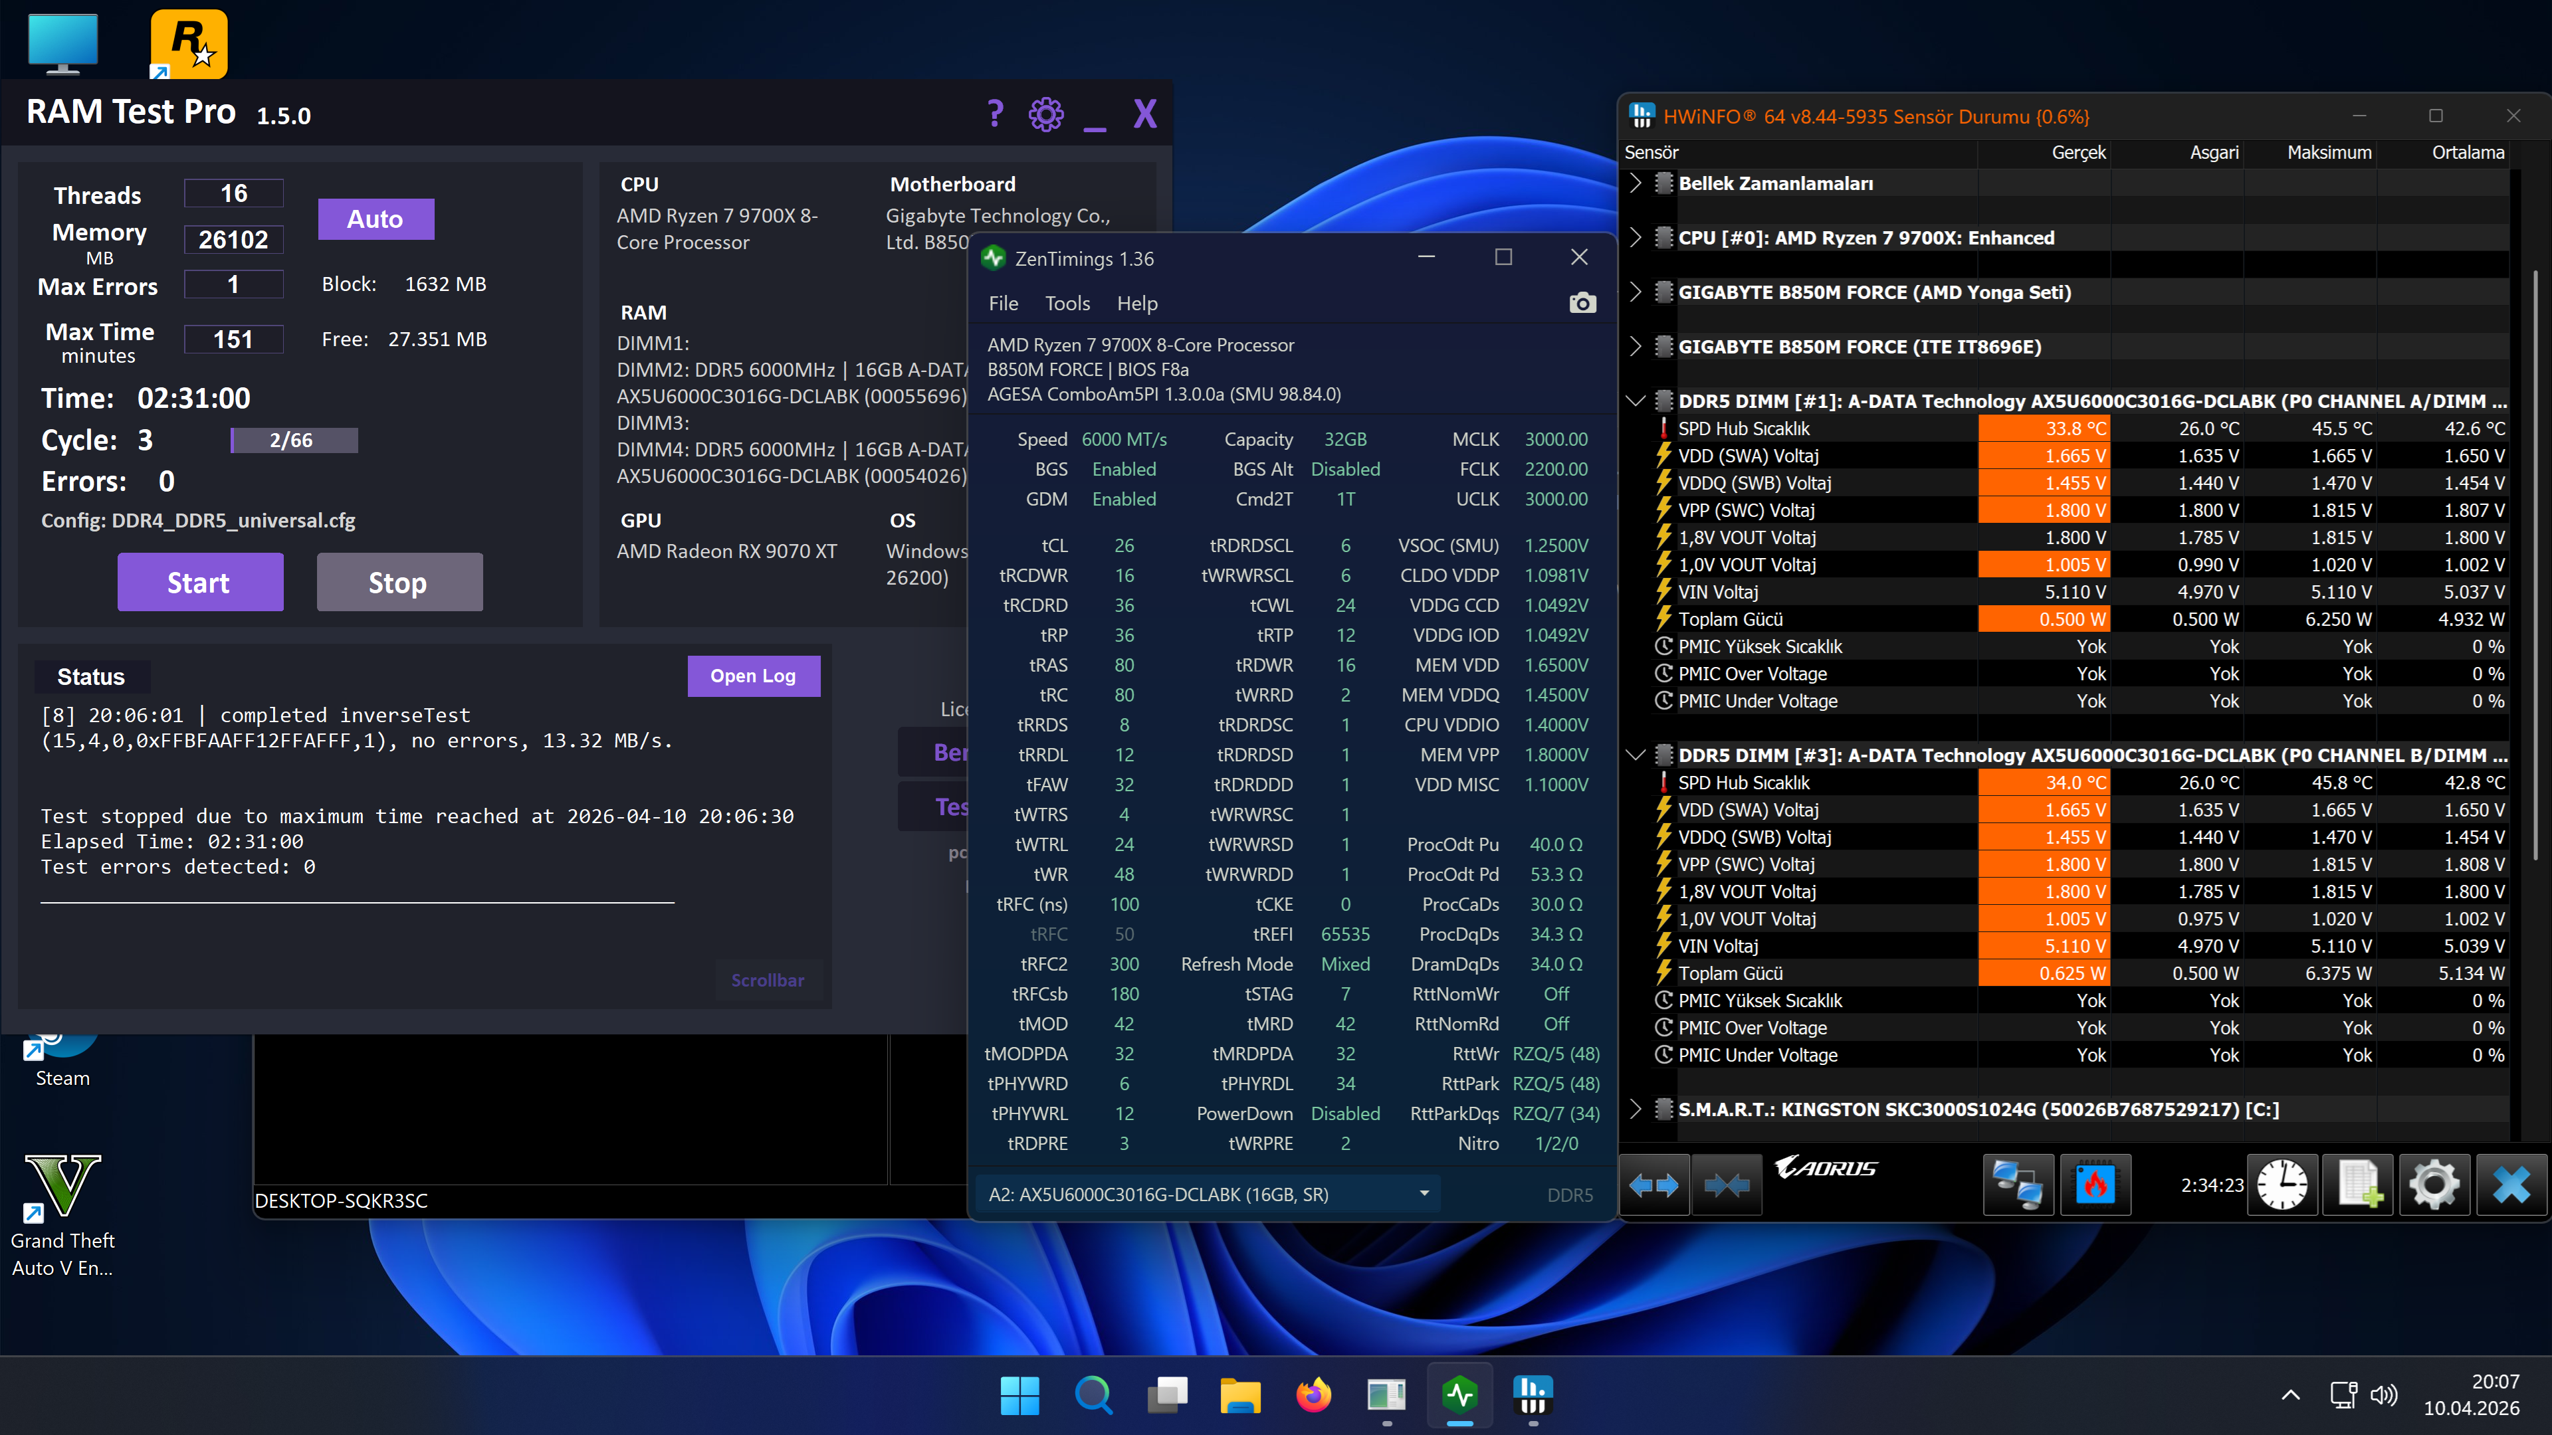Open This PC desktop icon
The width and height of the screenshot is (2552, 1435).
pyautogui.click(x=63, y=44)
